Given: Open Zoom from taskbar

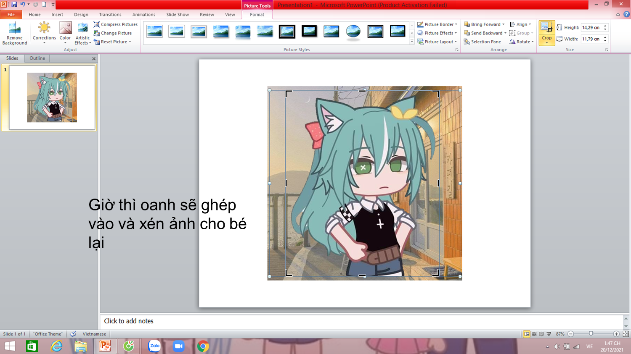Looking at the screenshot, I should tap(179, 346).
